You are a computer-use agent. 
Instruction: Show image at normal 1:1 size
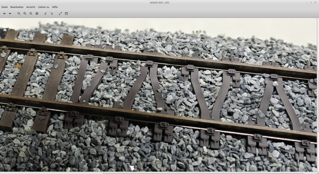click(x=31, y=14)
